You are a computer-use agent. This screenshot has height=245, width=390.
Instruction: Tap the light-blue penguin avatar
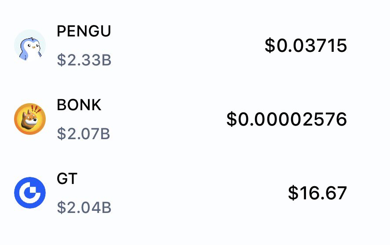point(30,45)
